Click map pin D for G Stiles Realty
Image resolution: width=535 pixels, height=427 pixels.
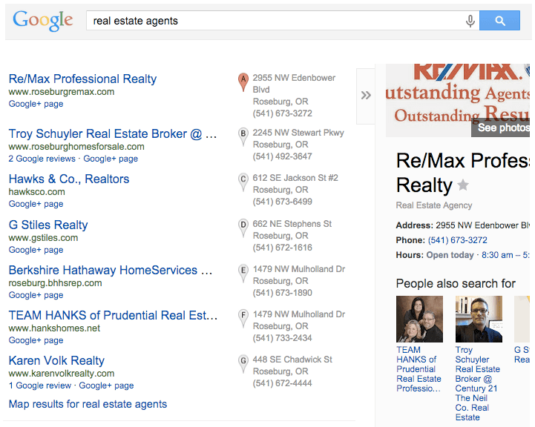243,228
